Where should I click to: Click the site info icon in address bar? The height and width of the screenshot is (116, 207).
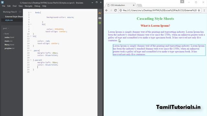coord(121,10)
